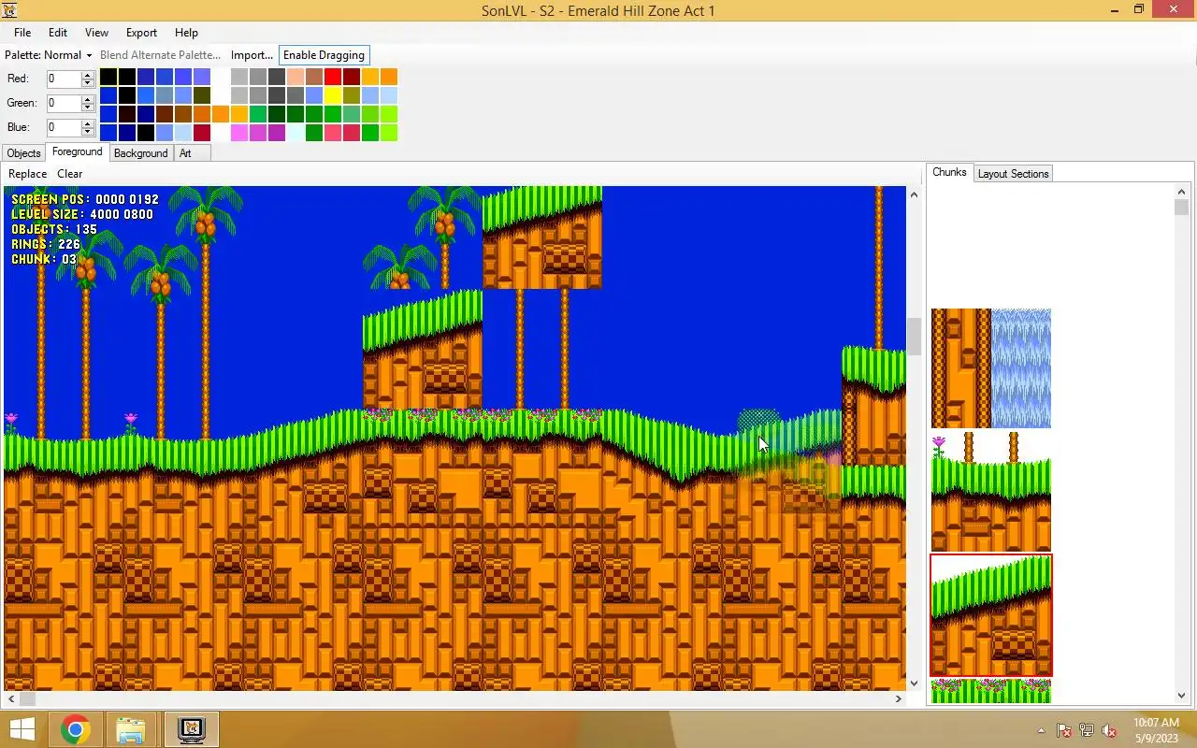Show hidden system tray icons
The width and height of the screenshot is (1197, 748).
point(1041,730)
